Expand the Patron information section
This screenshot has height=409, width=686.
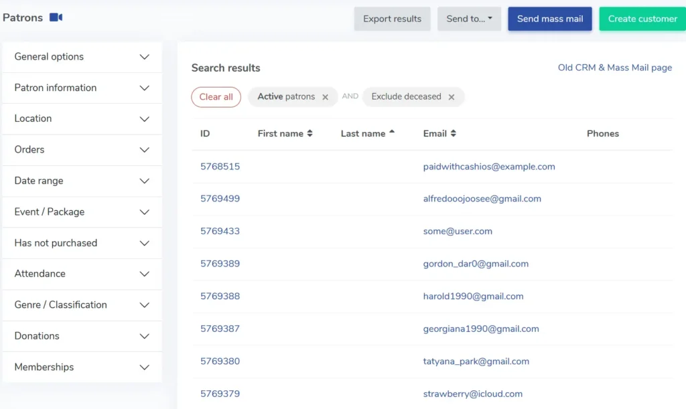82,88
